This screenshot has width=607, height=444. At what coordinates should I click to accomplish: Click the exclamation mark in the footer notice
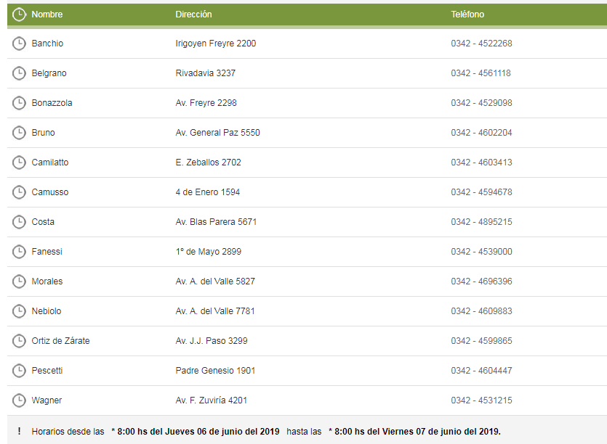(x=19, y=431)
